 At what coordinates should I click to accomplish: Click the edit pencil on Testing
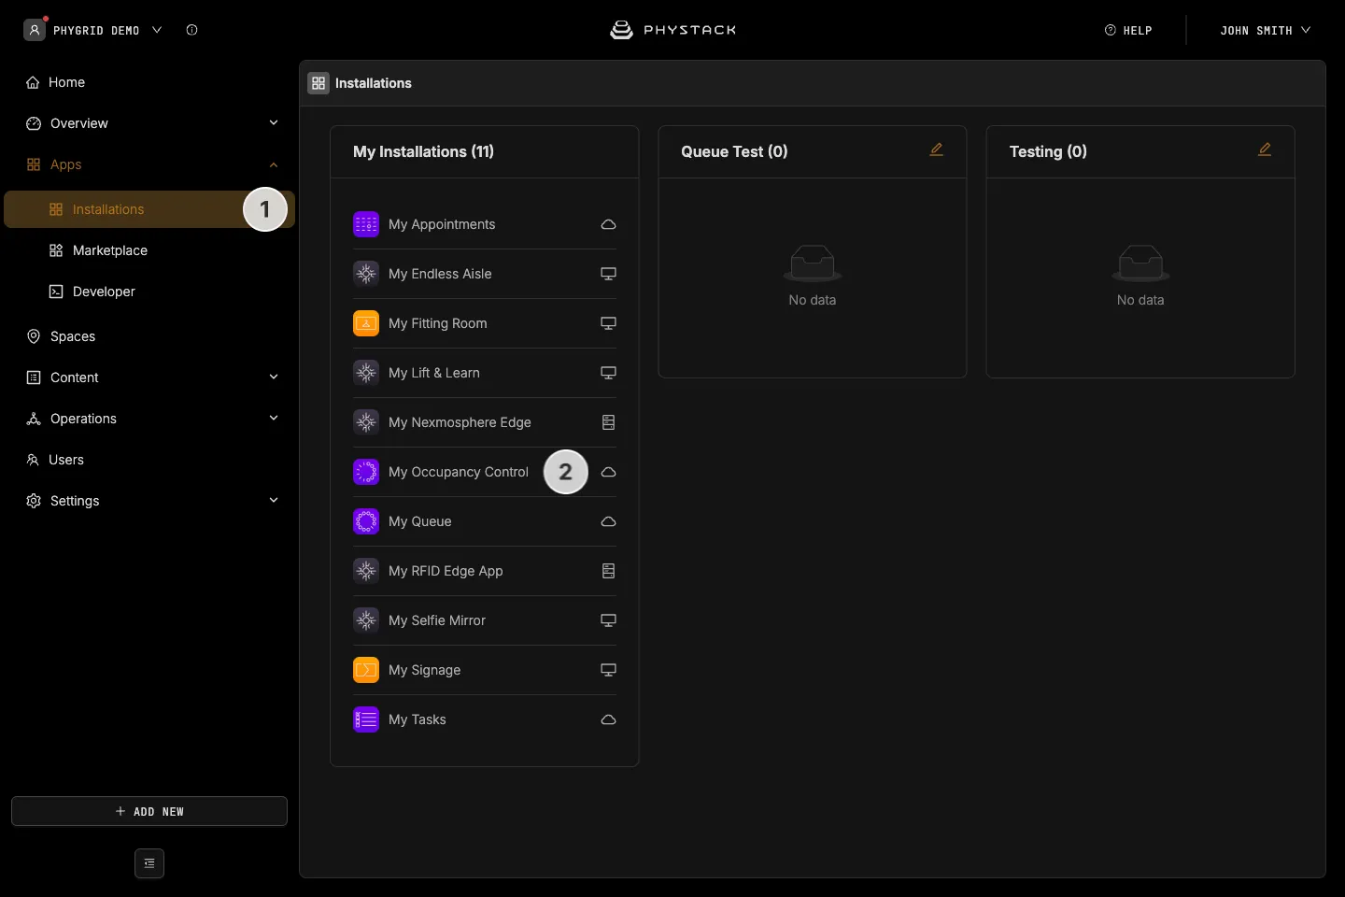(x=1265, y=149)
